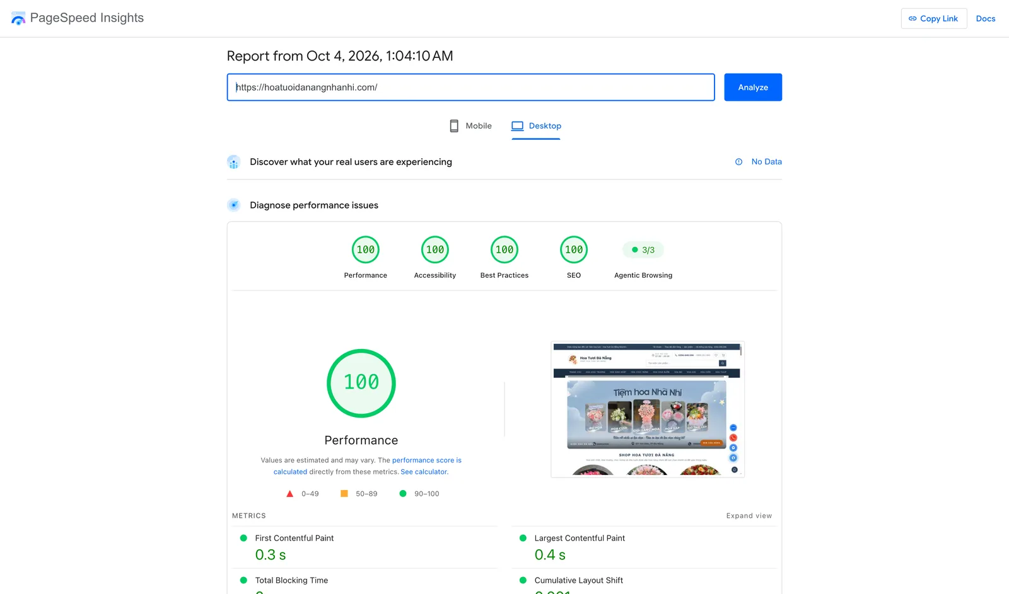Select the Desktop tab
The width and height of the screenshot is (1009, 594).
pos(536,126)
